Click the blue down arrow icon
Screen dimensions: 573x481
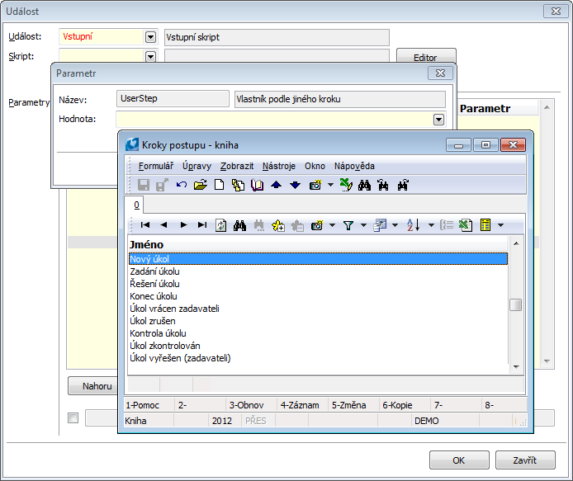(296, 185)
